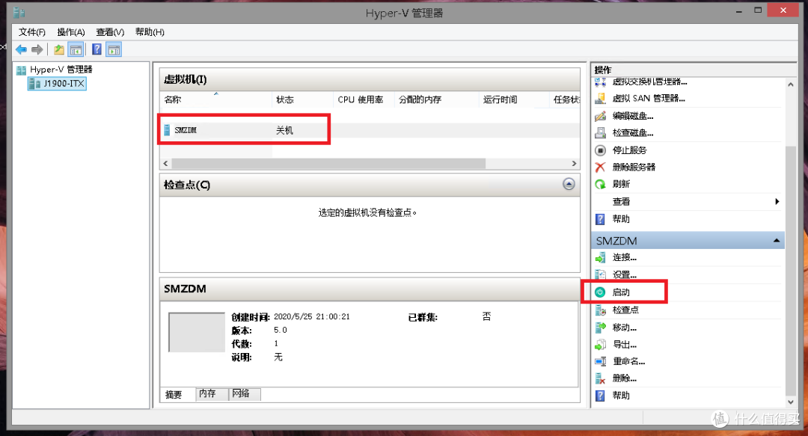Click the 虚拟机(I) pane header
This screenshot has height=436, width=808.
(370, 79)
